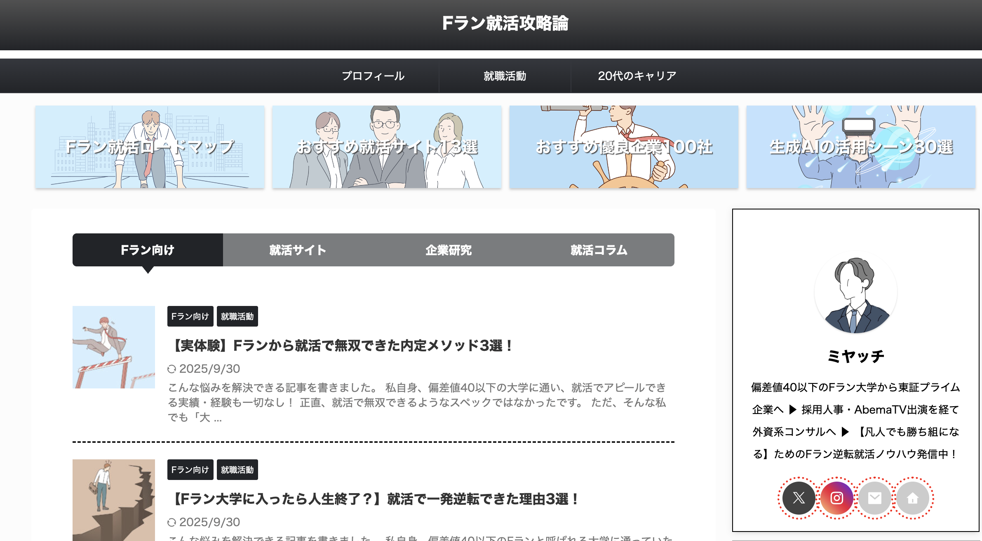Open the 就職活動 menu item
Screen dimensions: 982x541
505,76
